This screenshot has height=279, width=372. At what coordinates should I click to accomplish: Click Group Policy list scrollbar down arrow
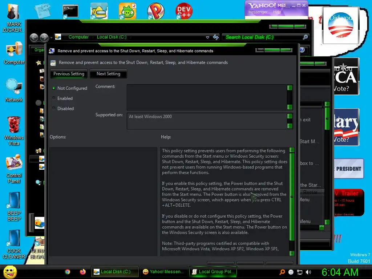[x=327, y=222]
